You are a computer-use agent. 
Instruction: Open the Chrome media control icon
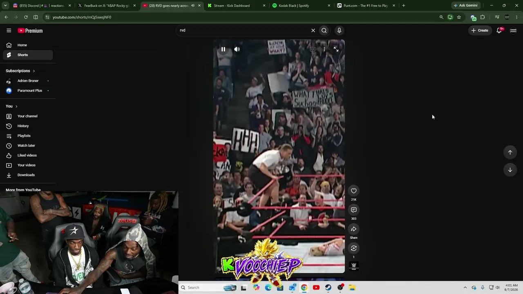coord(497,17)
